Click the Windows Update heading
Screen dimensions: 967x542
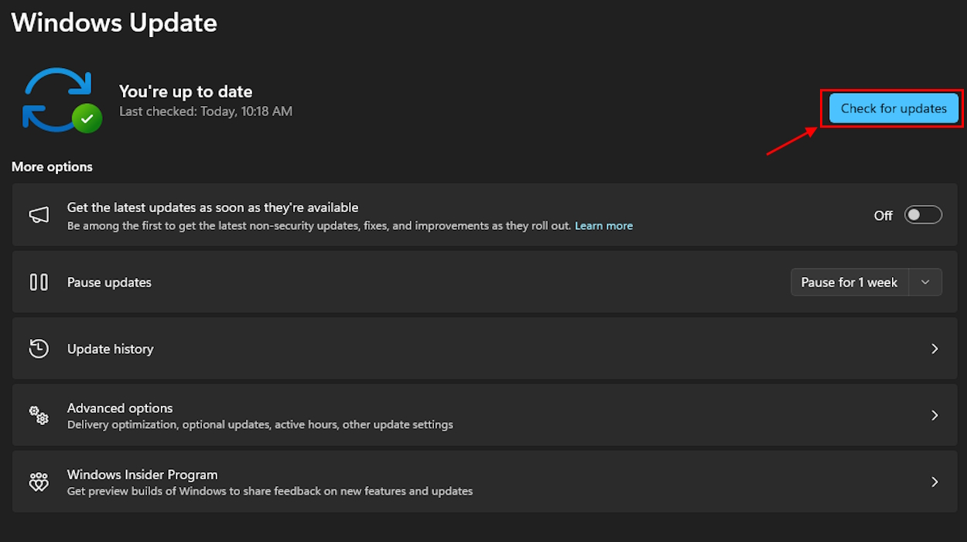(x=114, y=22)
